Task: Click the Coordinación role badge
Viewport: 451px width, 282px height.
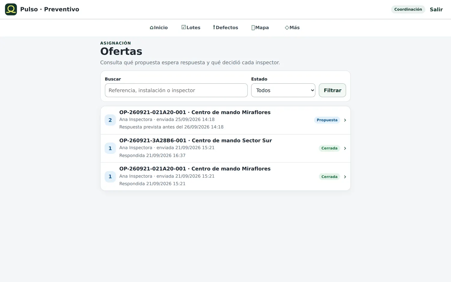Action: pyautogui.click(x=408, y=9)
